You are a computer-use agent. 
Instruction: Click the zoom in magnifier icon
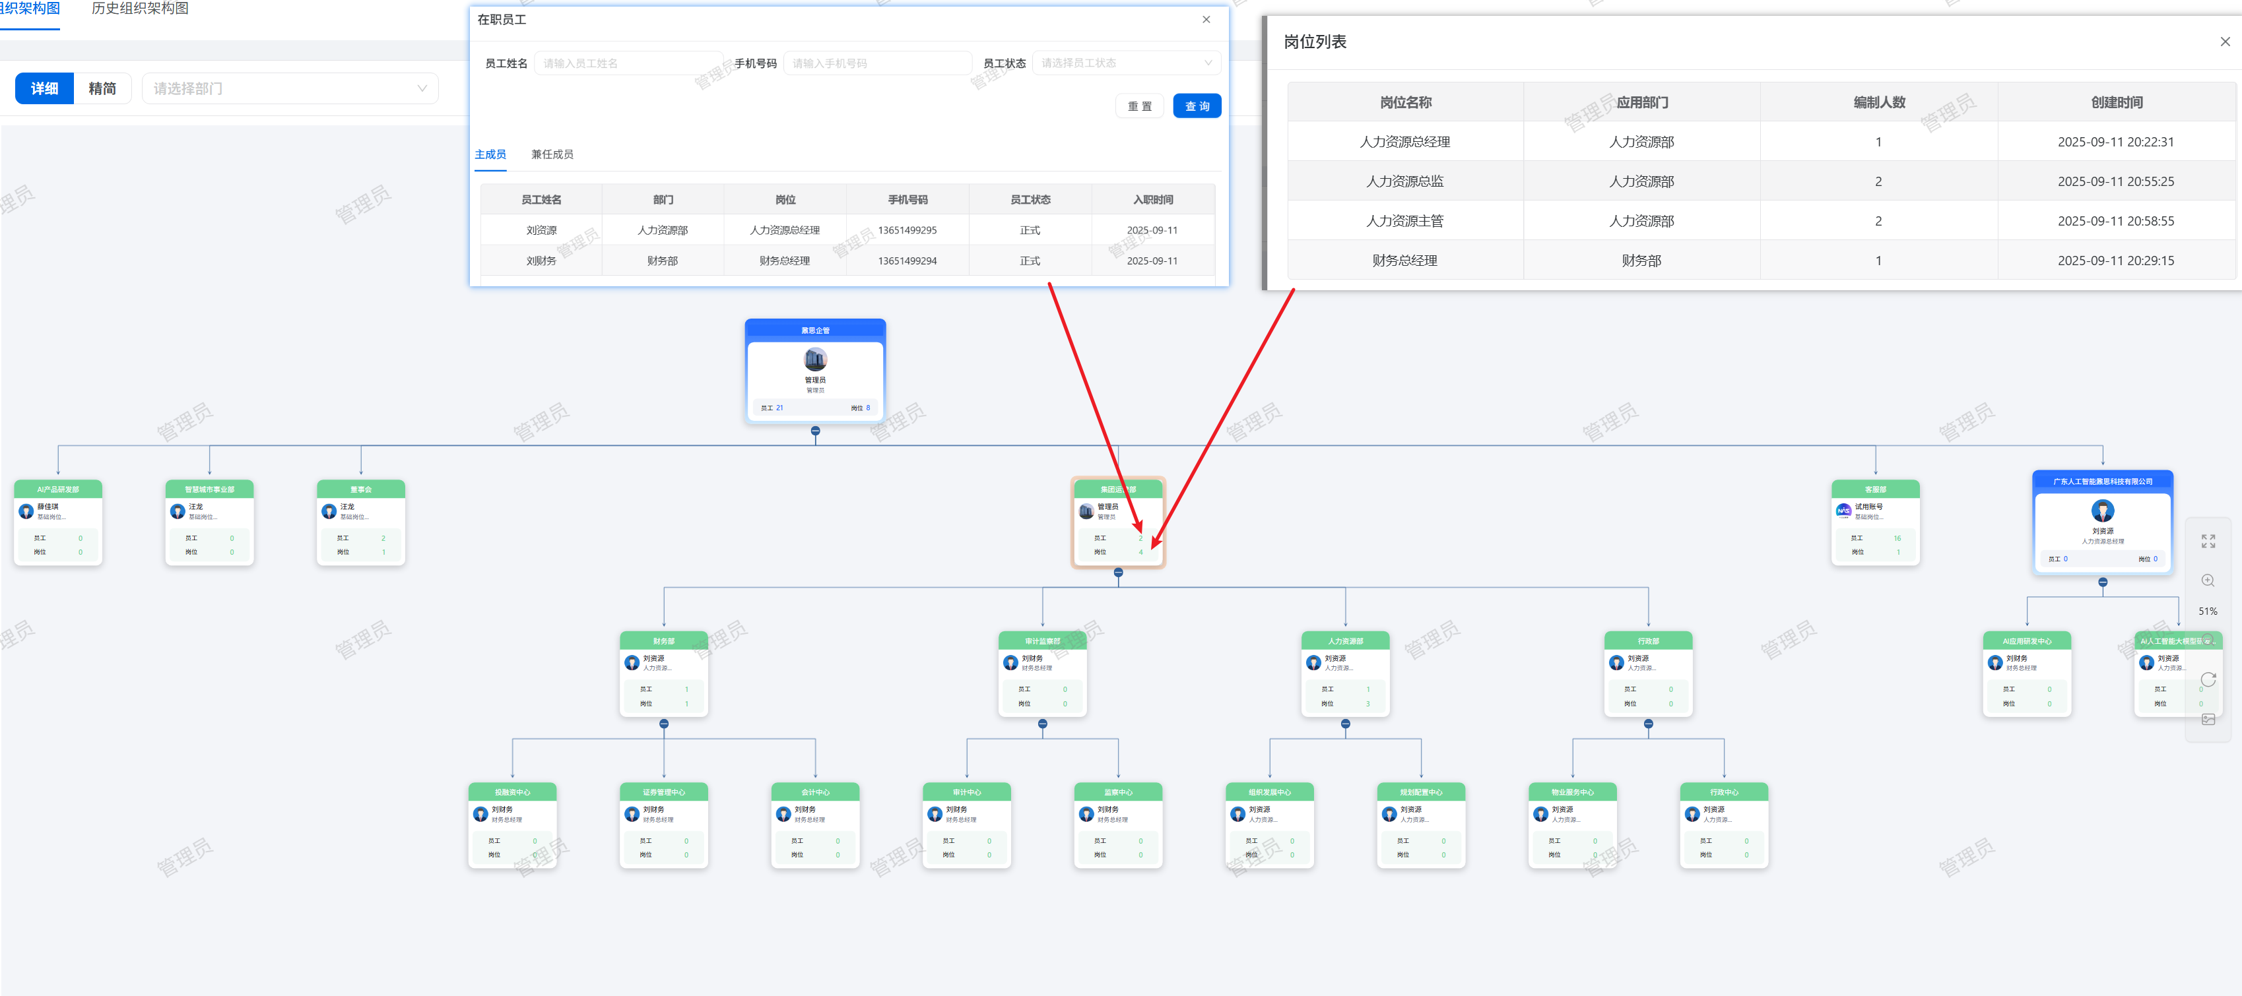tap(2208, 580)
